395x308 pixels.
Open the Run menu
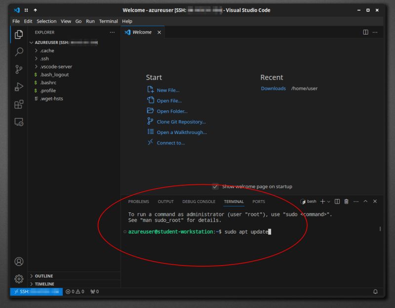(90, 21)
